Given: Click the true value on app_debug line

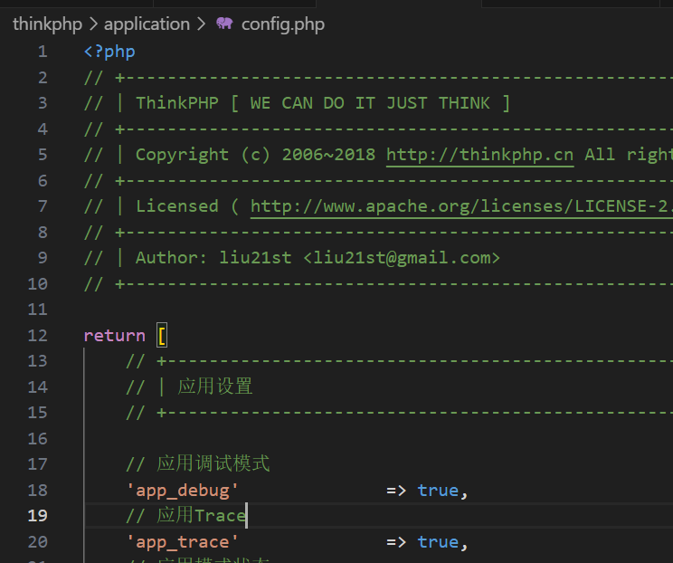Looking at the screenshot, I should tap(438, 491).
